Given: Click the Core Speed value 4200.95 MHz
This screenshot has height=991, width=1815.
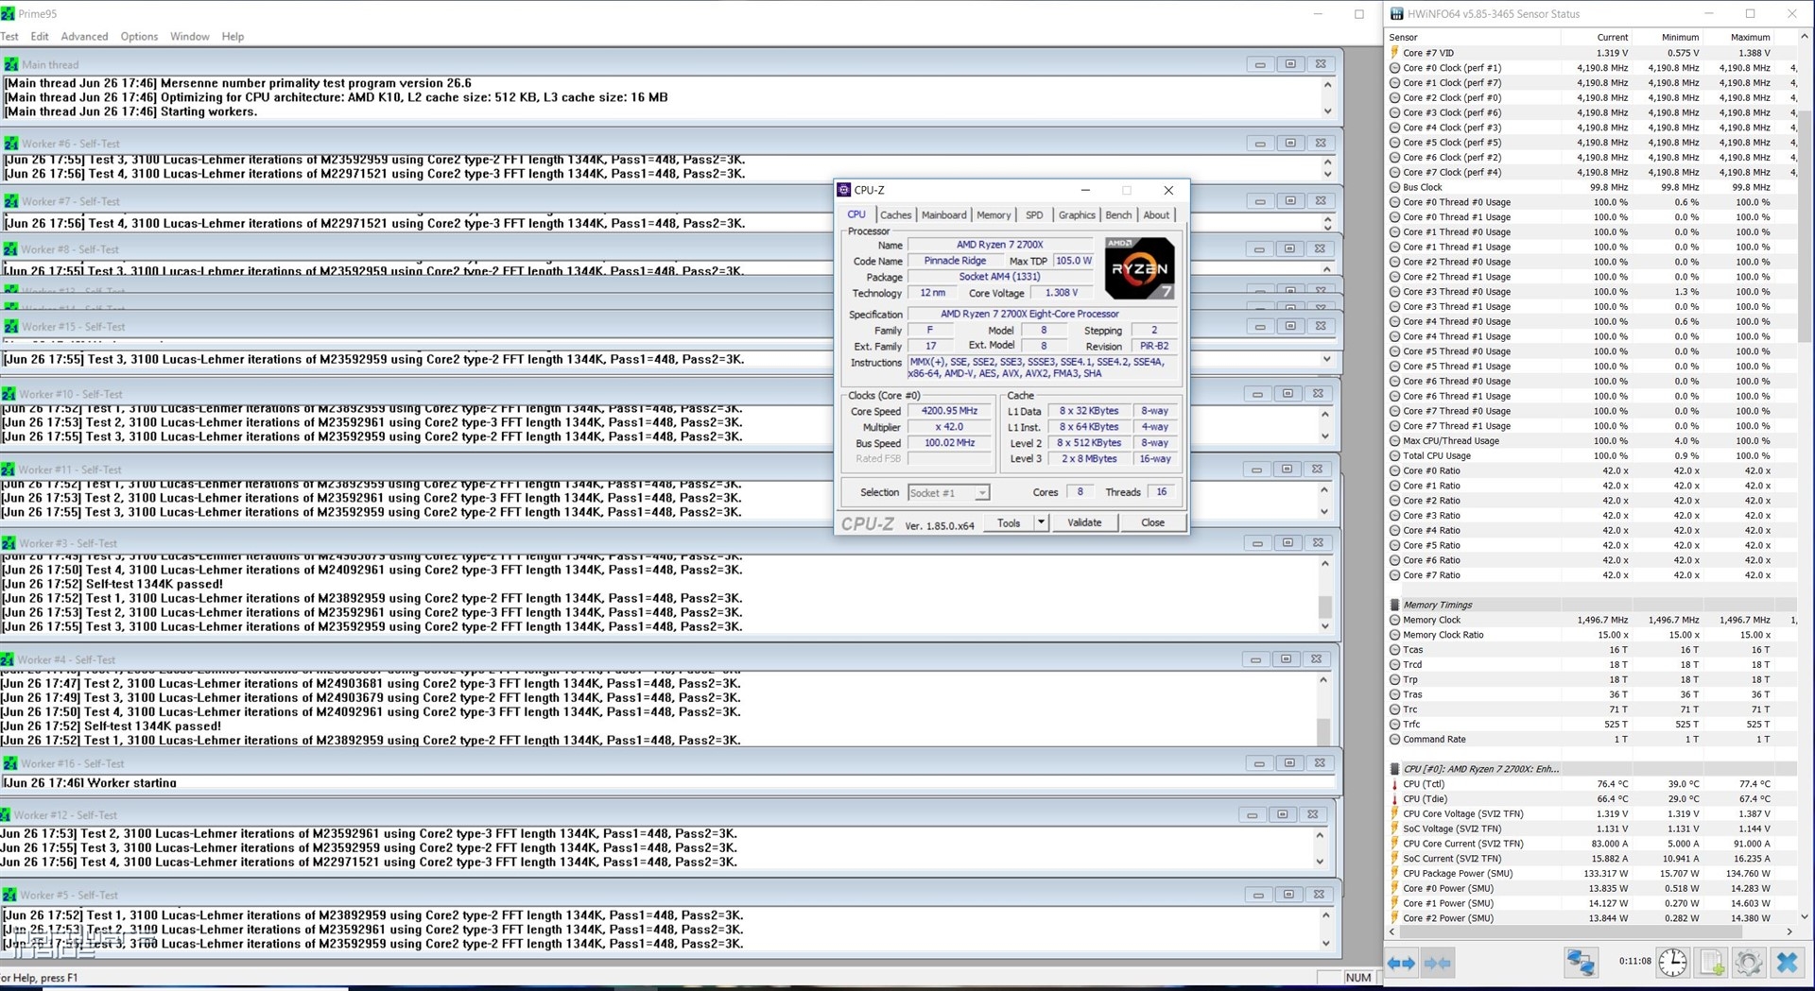Looking at the screenshot, I should coord(949,411).
